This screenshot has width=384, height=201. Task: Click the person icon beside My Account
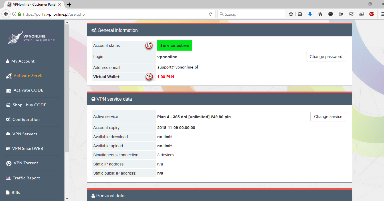(x=8, y=61)
